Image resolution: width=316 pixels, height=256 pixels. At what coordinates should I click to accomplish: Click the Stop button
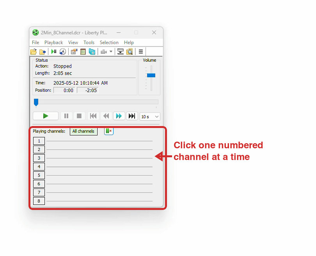click(79, 116)
